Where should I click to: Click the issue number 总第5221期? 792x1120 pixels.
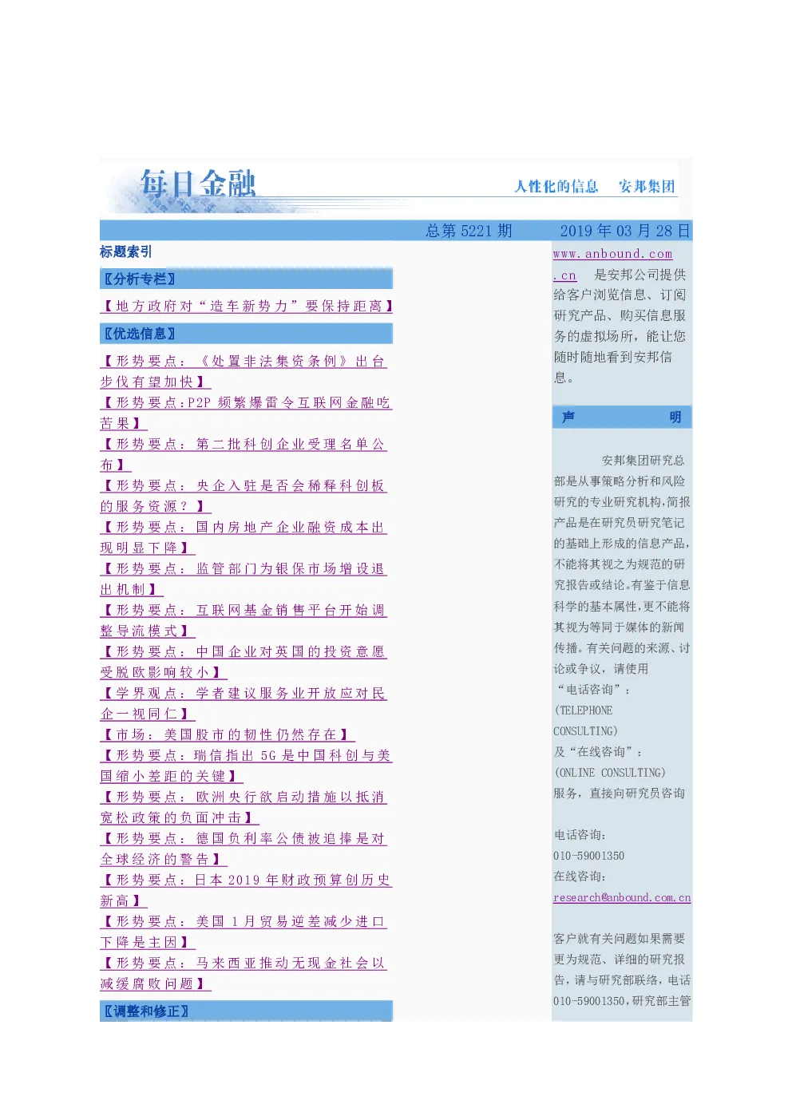(469, 232)
